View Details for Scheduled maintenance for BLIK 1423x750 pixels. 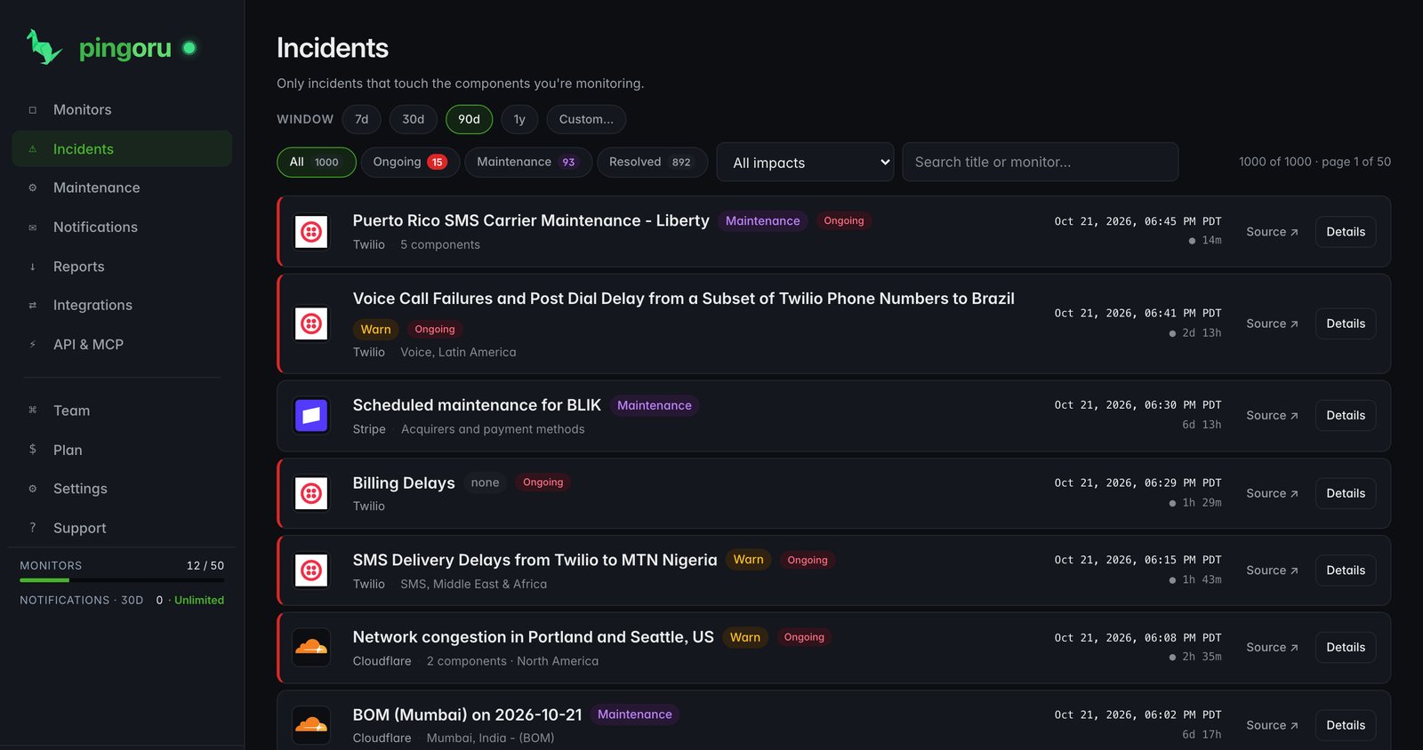(x=1346, y=415)
